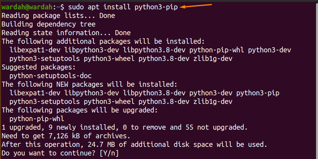
Task: Click 'The following NEW packages' heading
Action: 90,84
